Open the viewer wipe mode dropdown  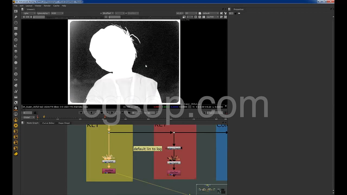point(119,13)
